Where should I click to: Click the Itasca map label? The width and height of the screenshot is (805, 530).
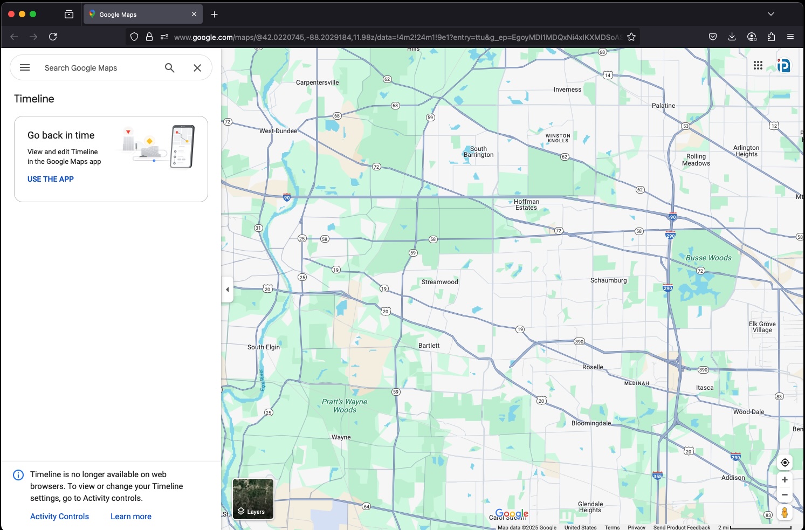(x=704, y=388)
